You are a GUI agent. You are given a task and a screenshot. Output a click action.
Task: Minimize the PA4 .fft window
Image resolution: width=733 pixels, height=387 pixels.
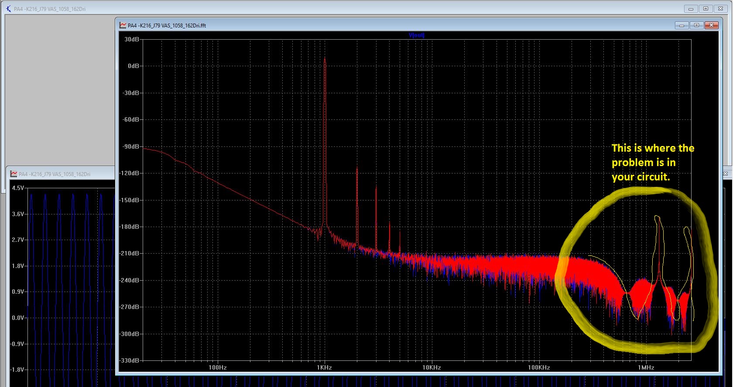point(682,25)
